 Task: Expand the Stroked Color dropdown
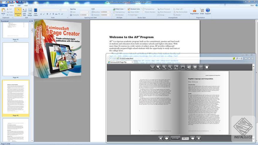coord(141,9)
